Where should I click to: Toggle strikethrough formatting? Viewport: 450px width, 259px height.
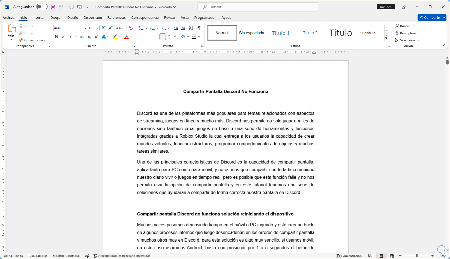(x=82, y=37)
